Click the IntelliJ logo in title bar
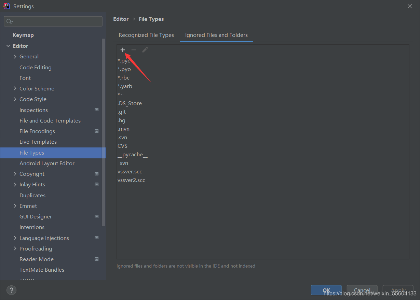Image resolution: width=420 pixels, height=300 pixels. 7,6
